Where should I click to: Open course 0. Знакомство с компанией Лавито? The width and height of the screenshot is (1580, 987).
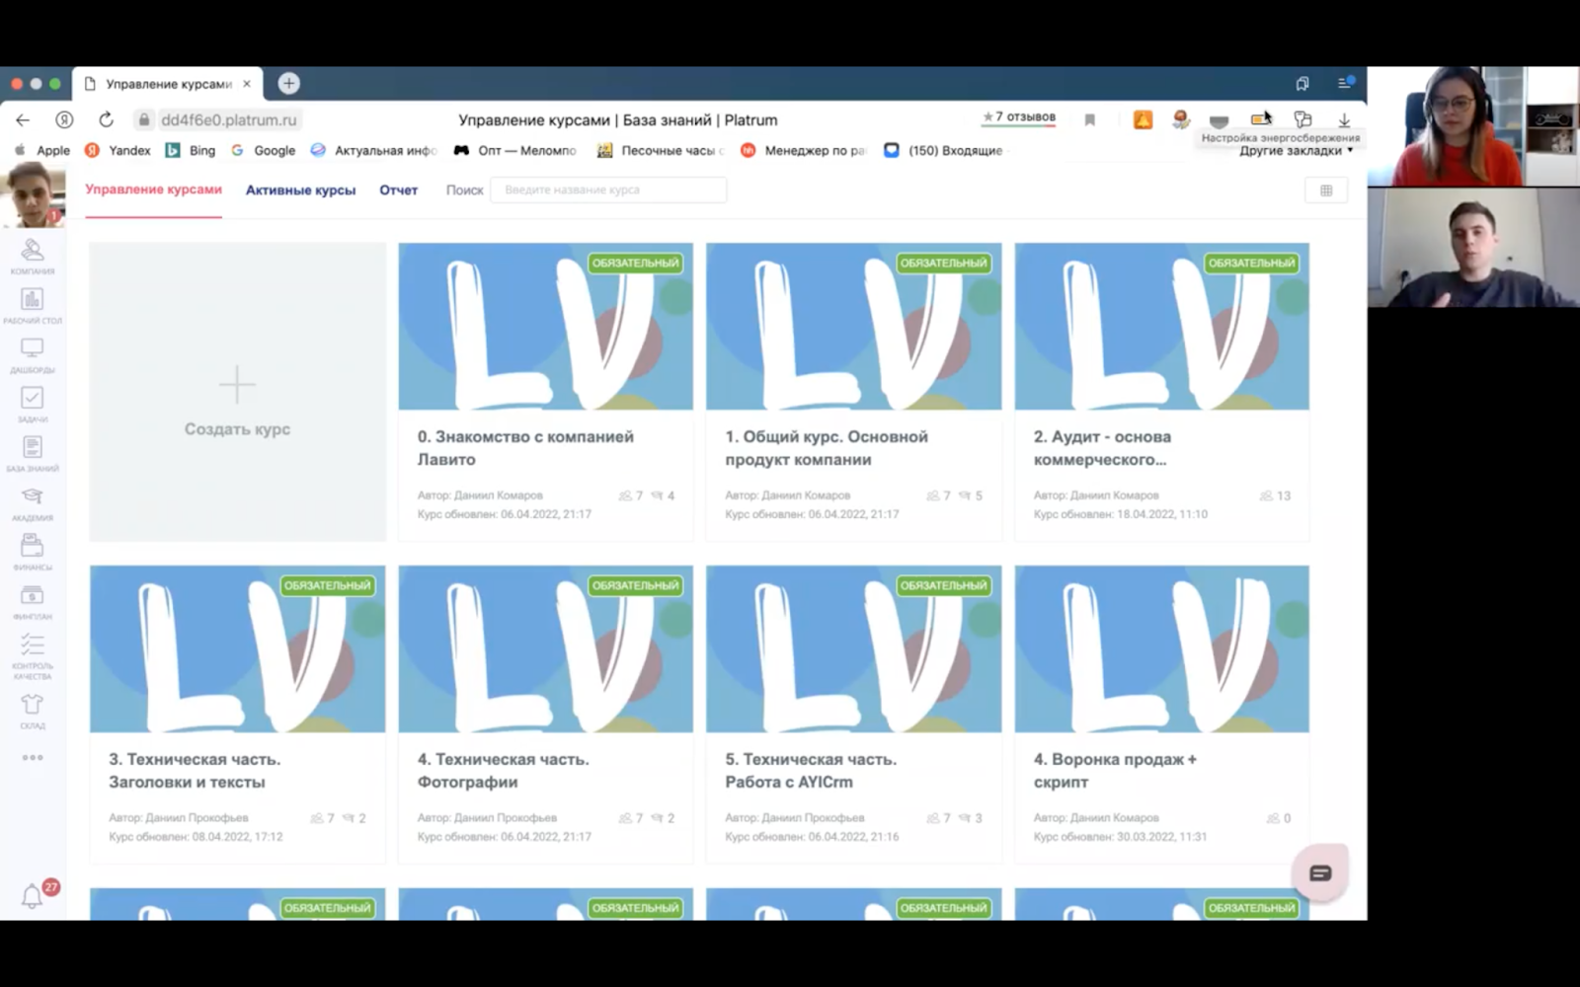[545, 392]
